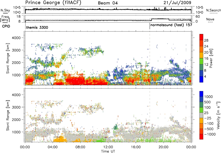Select the 'Power [dB]' colorbar title

[211, 58]
